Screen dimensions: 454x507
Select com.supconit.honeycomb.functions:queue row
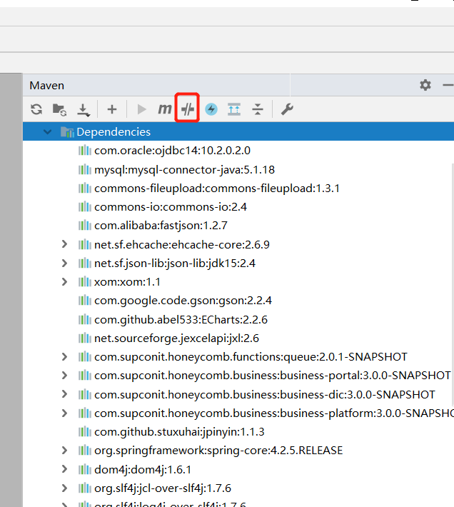tap(251, 356)
